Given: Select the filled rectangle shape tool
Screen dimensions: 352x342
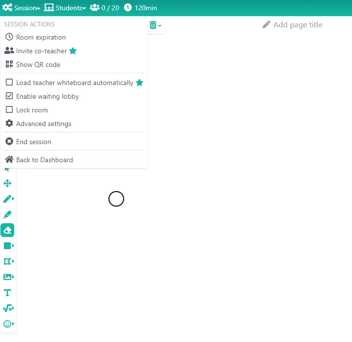Looking at the screenshot, I should coord(7,246).
